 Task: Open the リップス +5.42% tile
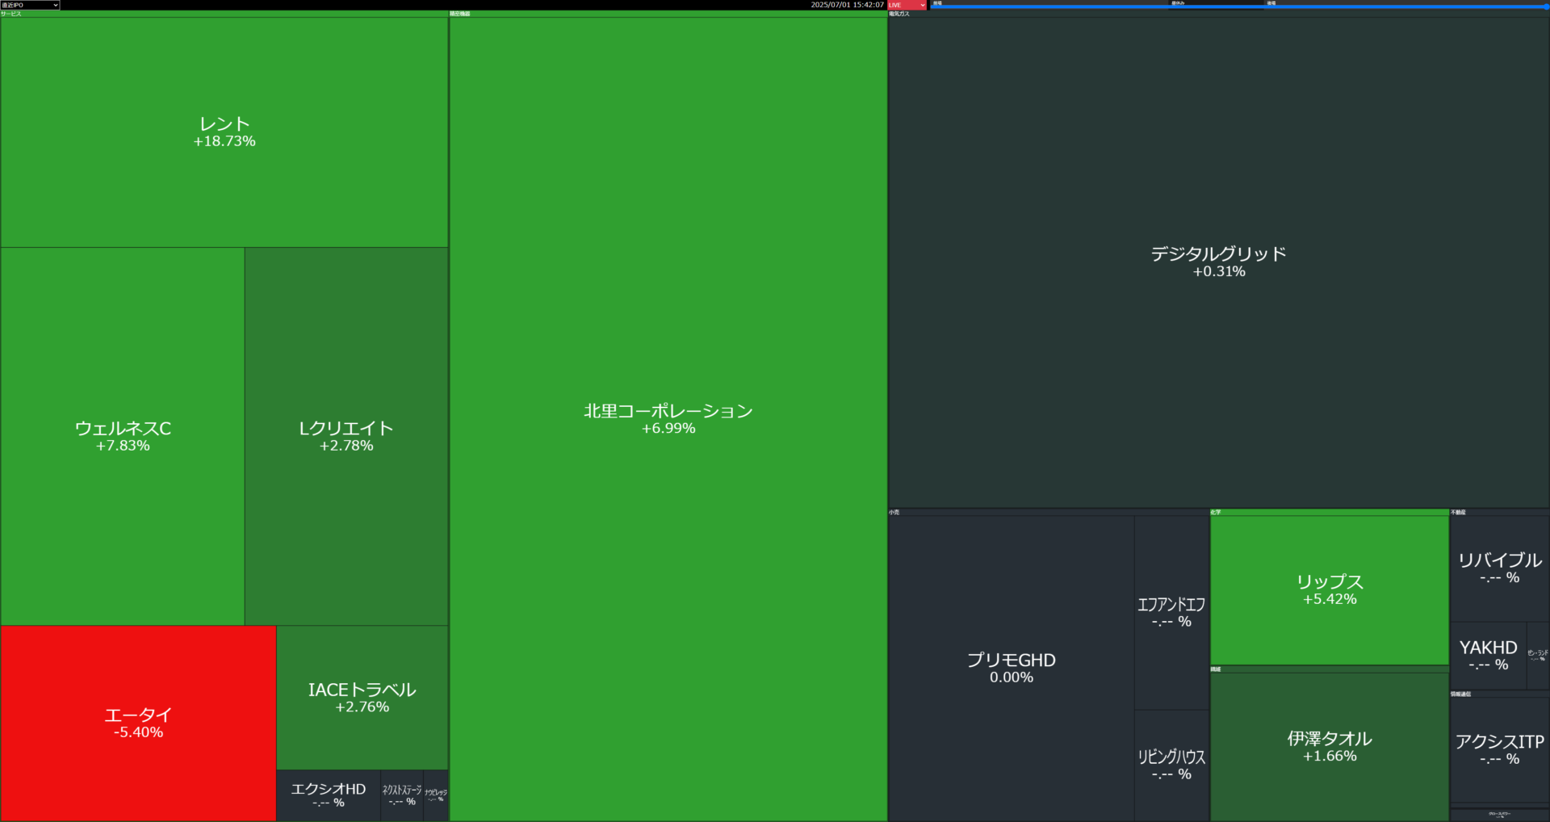(x=1330, y=590)
